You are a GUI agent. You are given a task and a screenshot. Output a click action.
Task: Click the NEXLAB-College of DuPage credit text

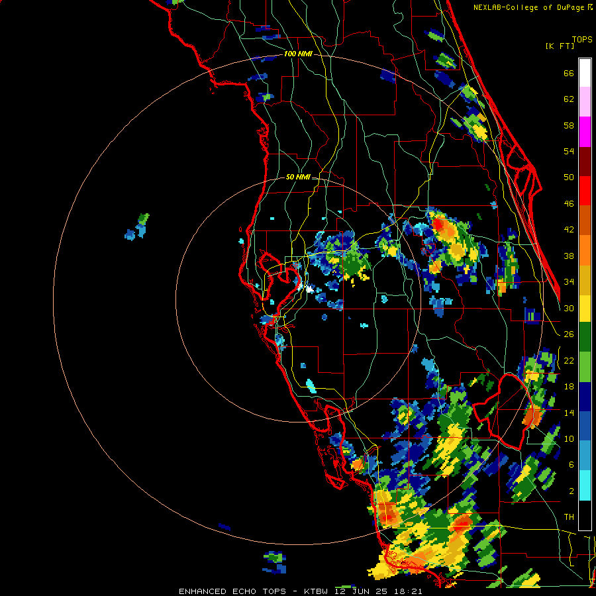(528, 7)
